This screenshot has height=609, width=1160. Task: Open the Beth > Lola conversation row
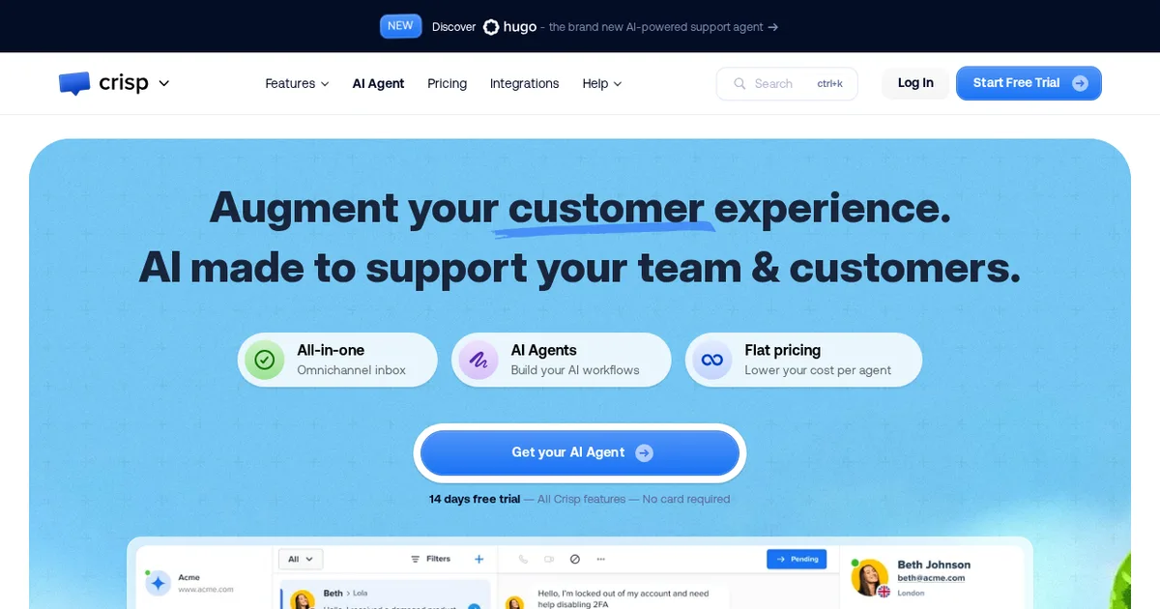[385, 595]
